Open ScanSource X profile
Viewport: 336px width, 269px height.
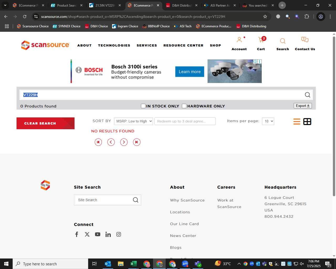click(87, 234)
